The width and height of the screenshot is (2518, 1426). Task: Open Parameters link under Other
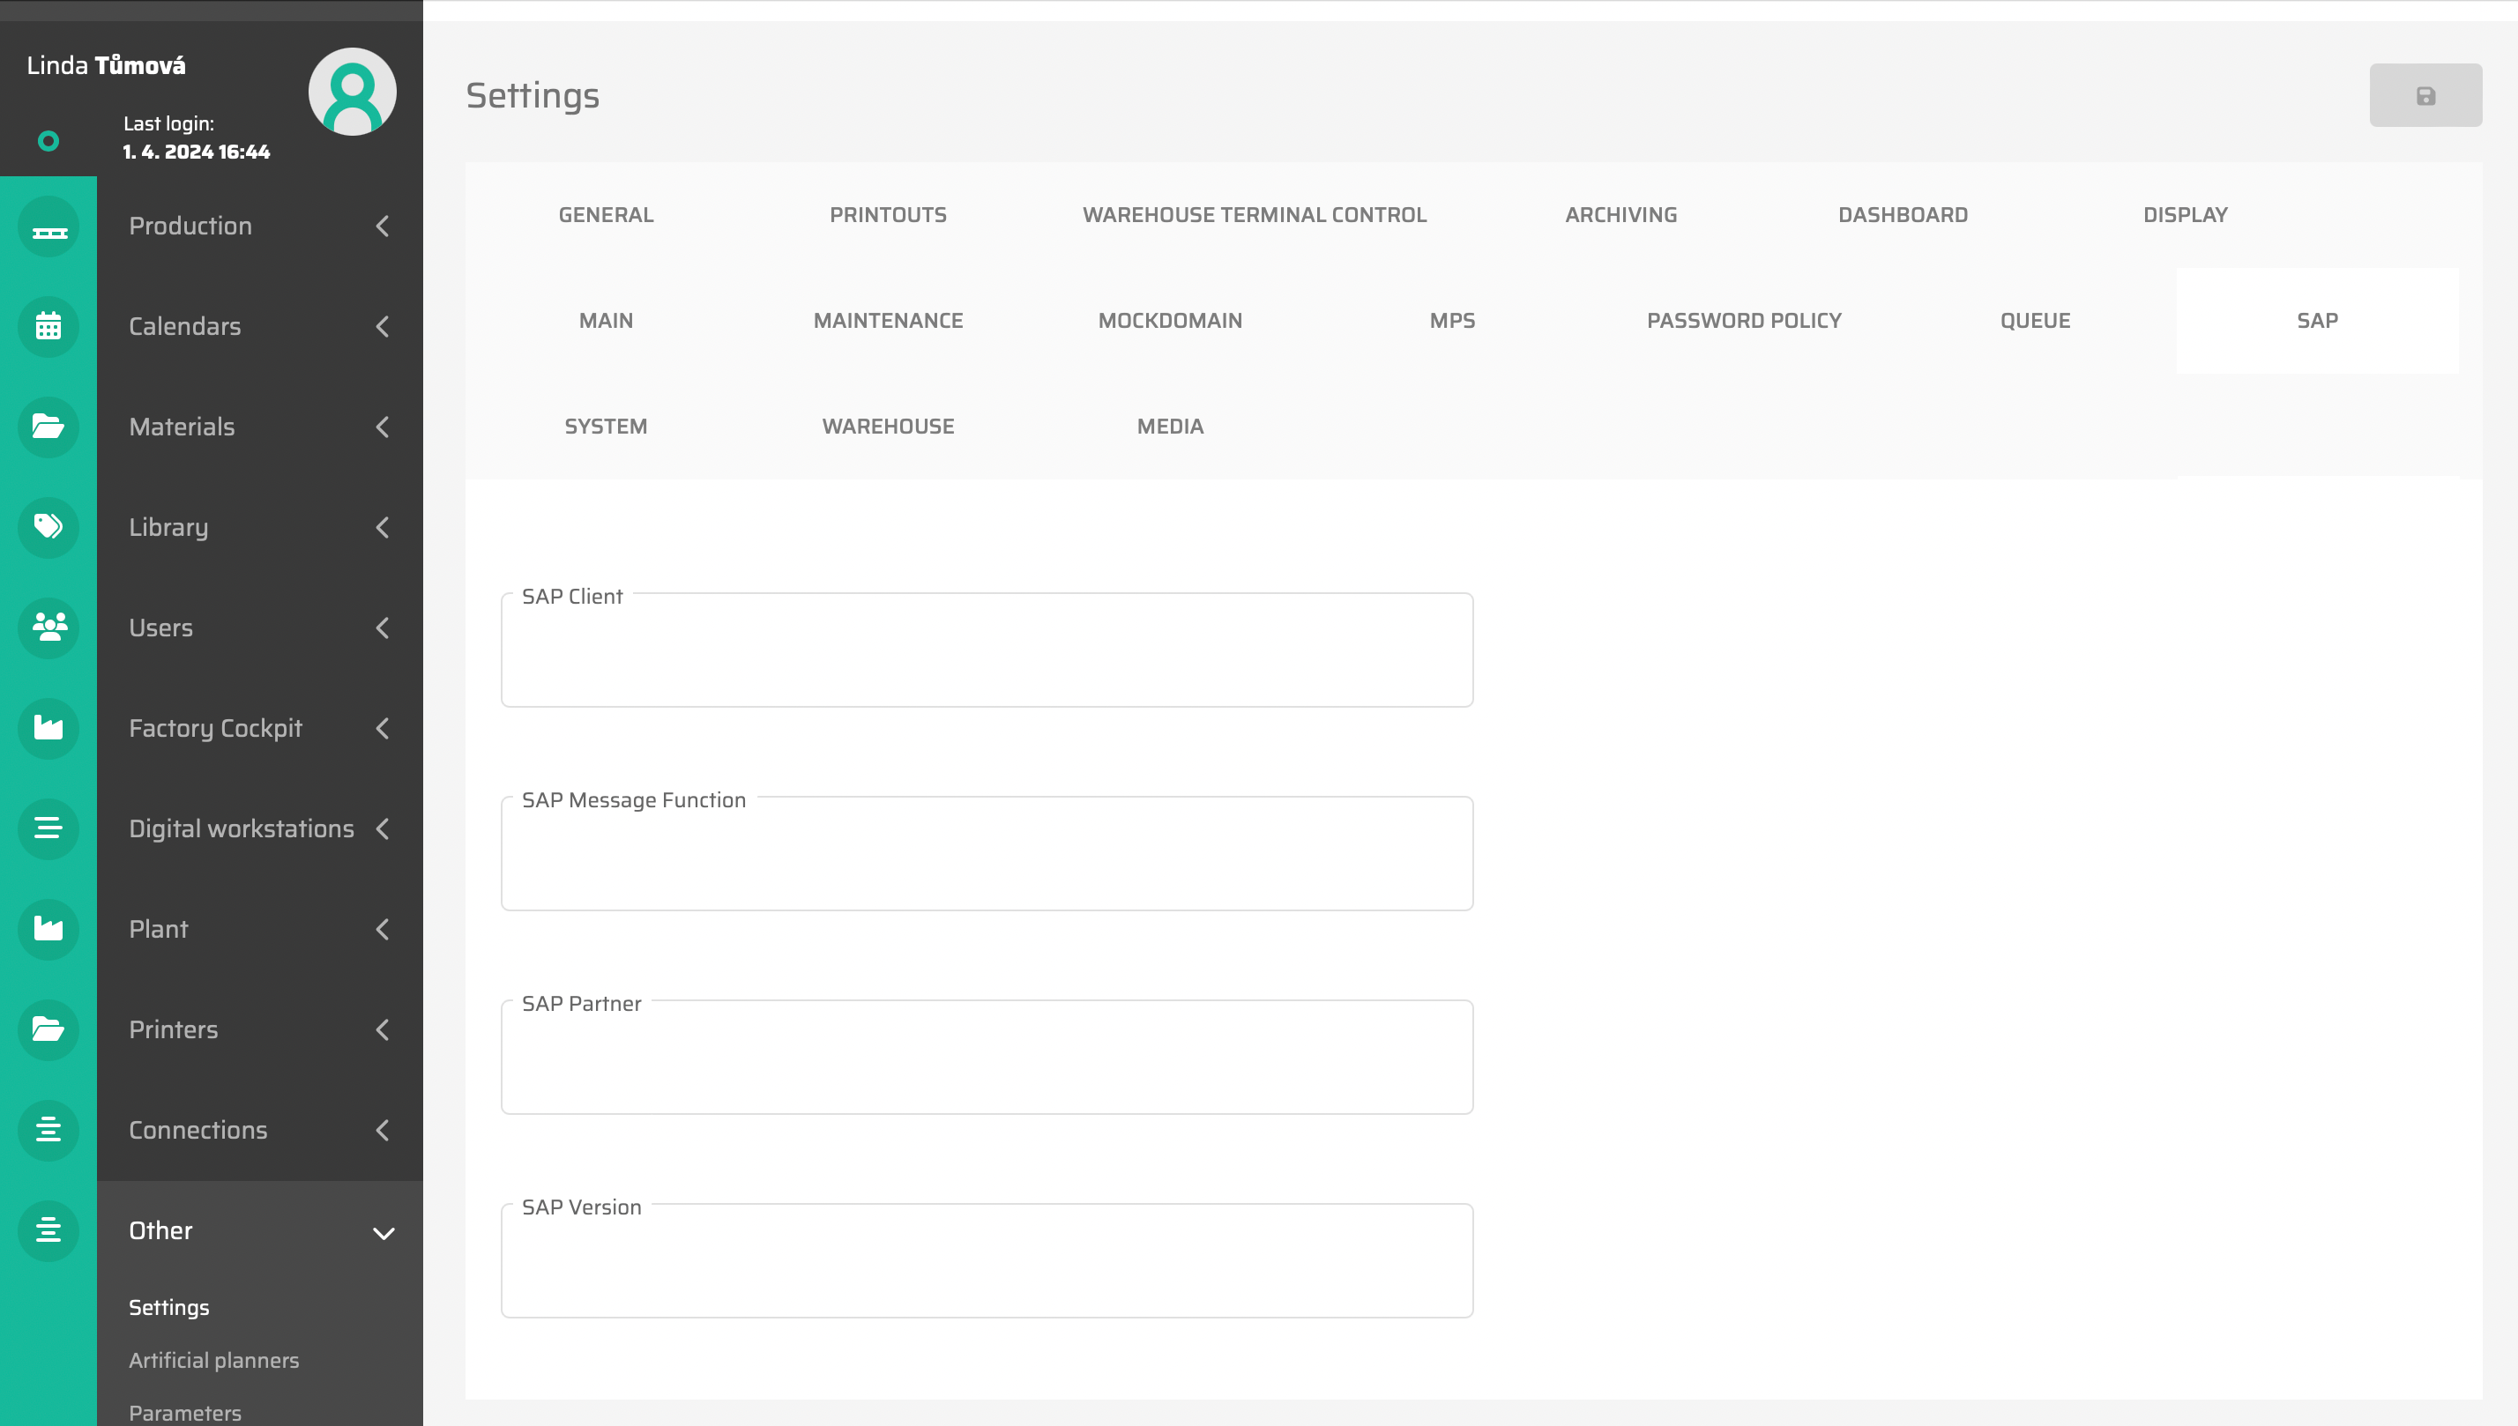pyautogui.click(x=184, y=1414)
